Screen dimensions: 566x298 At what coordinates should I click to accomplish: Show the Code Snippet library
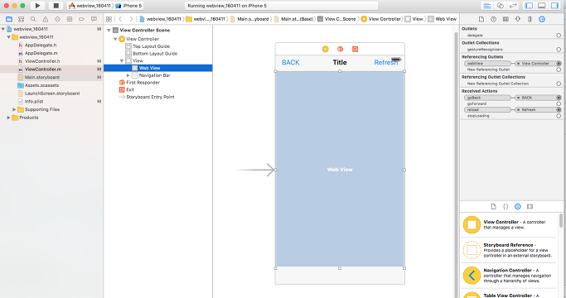(x=506, y=207)
